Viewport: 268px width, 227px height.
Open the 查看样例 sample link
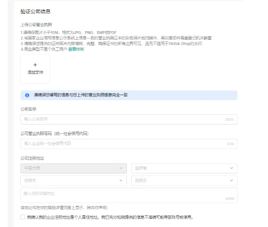[x=76, y=49]
